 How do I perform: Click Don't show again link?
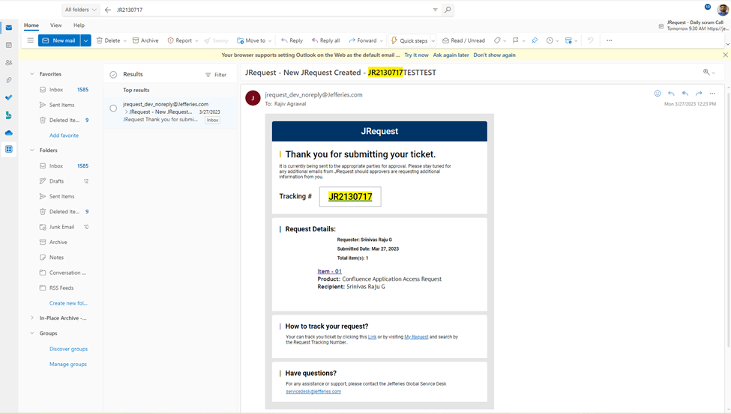pos(494,55)
